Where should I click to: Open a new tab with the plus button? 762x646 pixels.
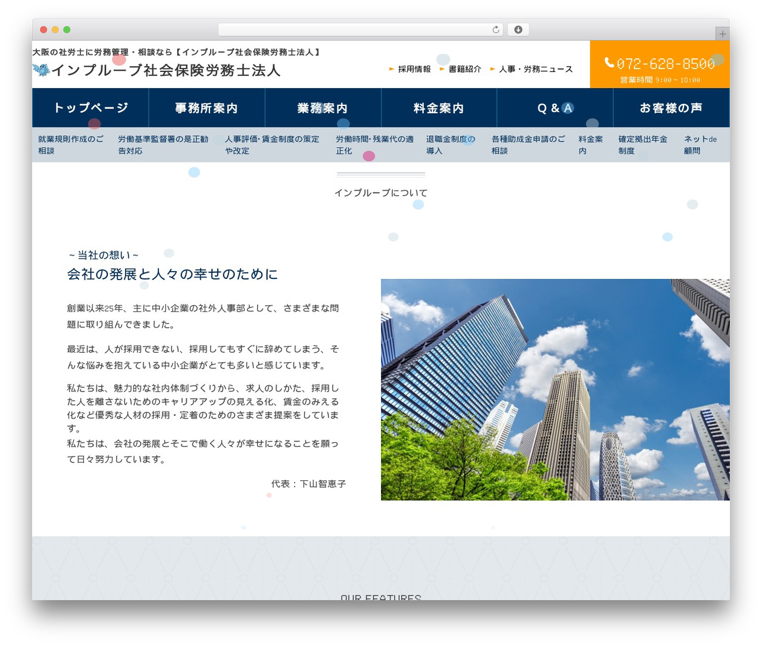tap(722, 34)
